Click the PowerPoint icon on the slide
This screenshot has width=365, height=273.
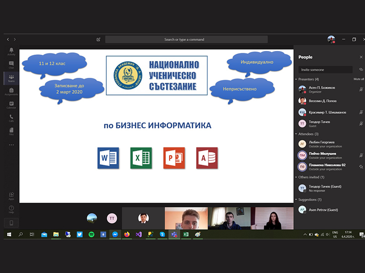pyautogui.click(x=174, y=158)
